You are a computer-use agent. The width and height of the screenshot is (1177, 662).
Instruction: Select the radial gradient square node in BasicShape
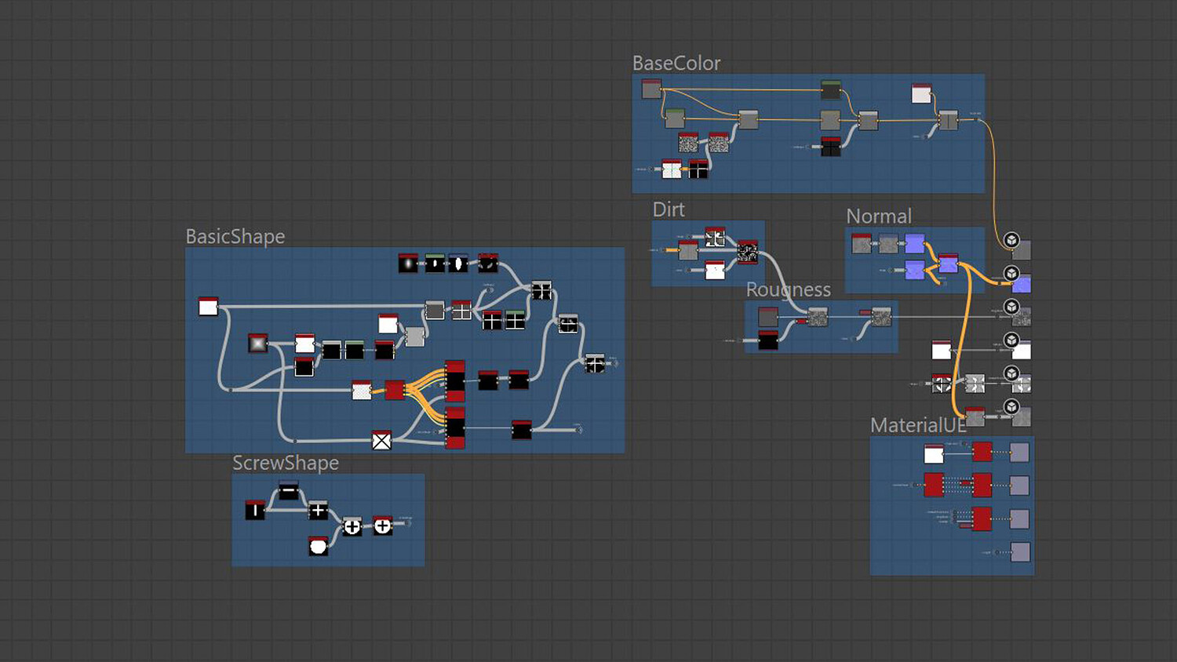click(258, 343)
